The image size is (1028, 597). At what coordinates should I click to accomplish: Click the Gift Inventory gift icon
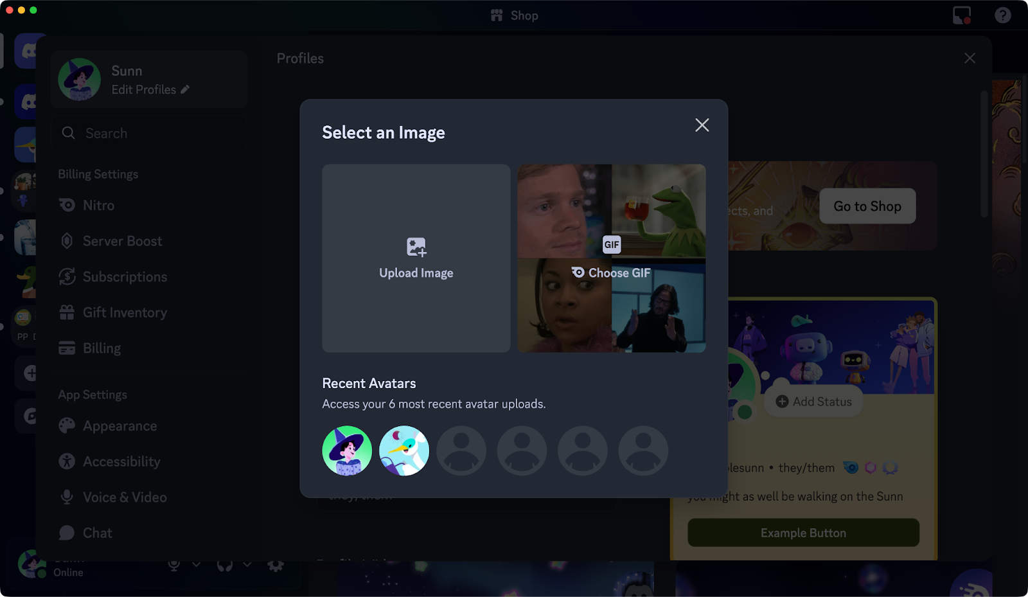tap(67, 312)
